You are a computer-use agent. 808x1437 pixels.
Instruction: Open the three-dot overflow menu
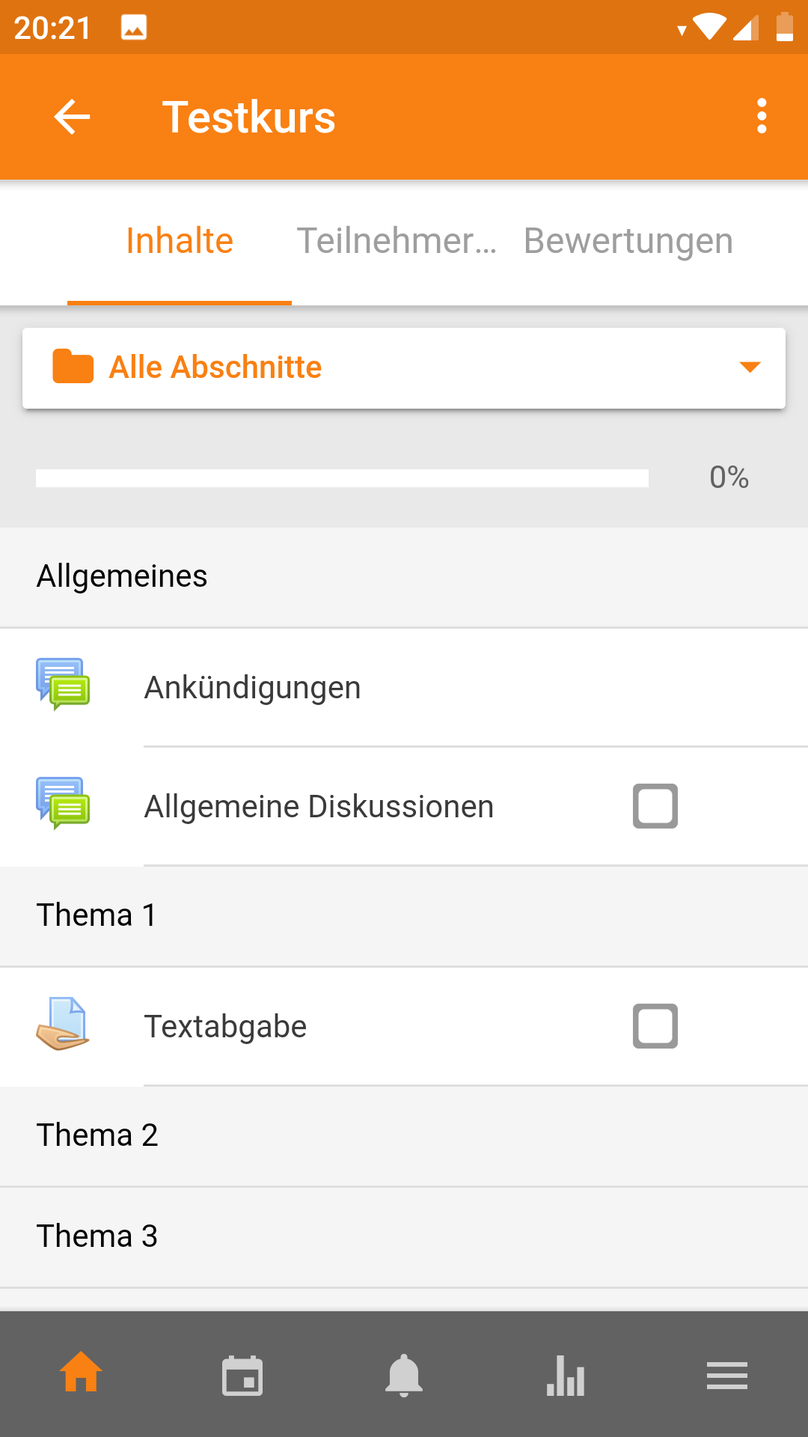click(762, 117)
